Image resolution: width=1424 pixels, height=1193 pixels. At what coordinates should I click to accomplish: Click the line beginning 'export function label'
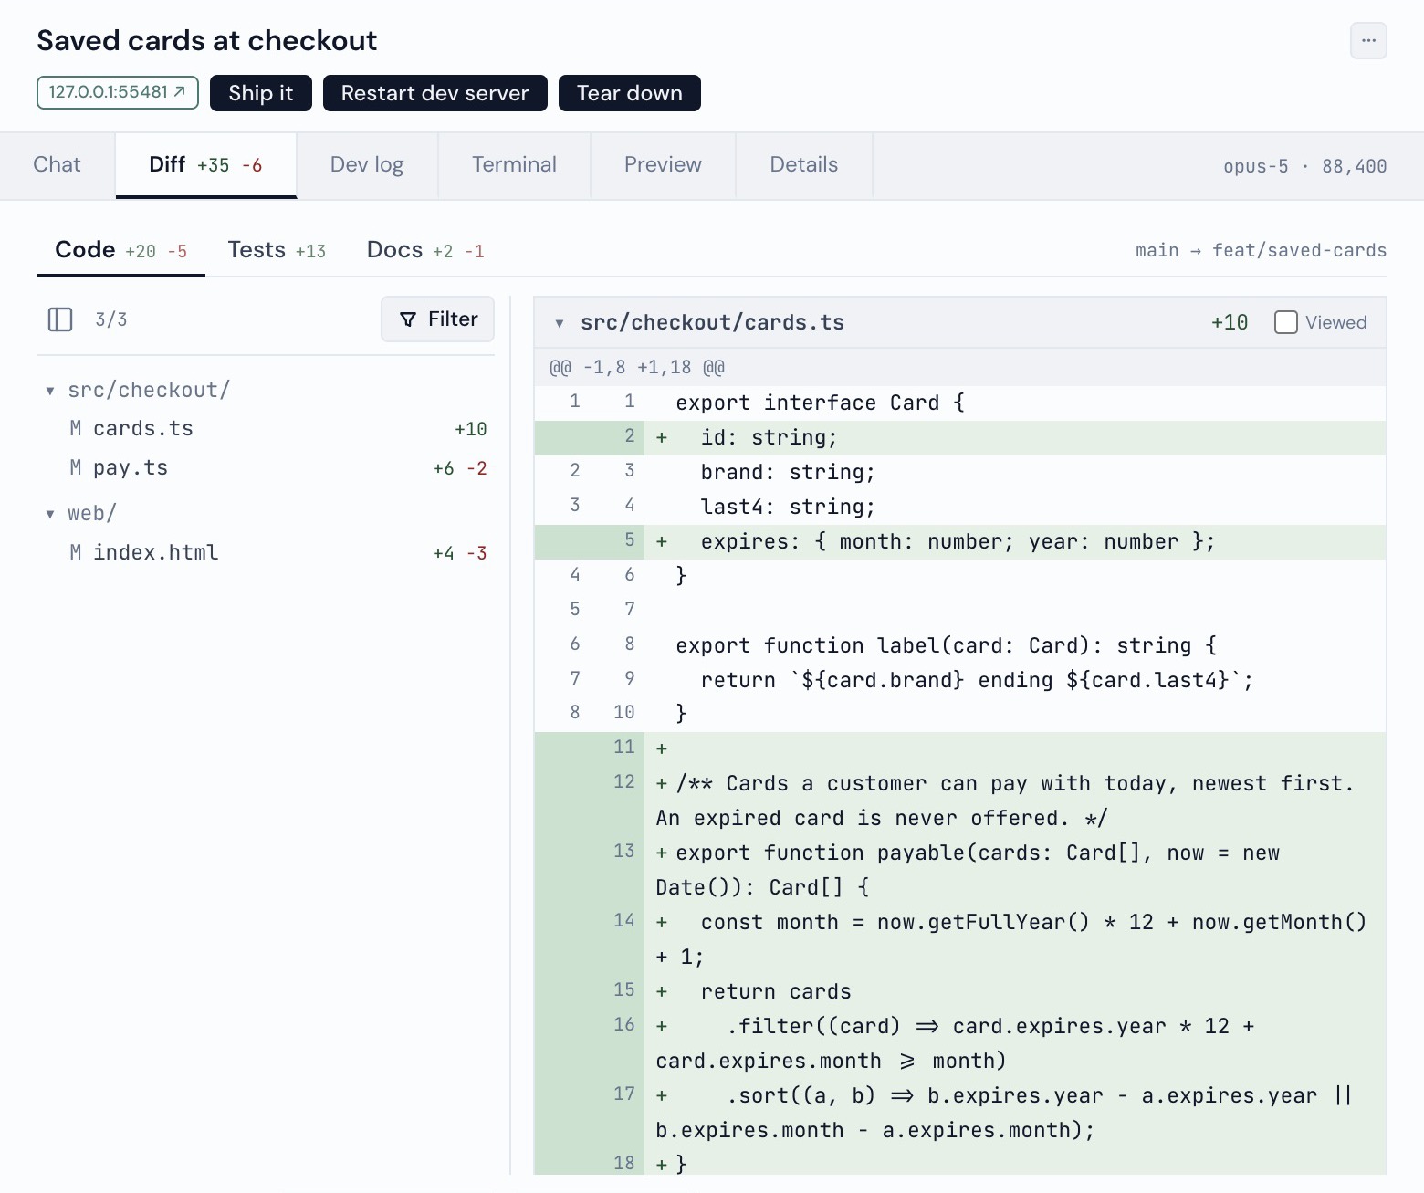tap(960, 645)
